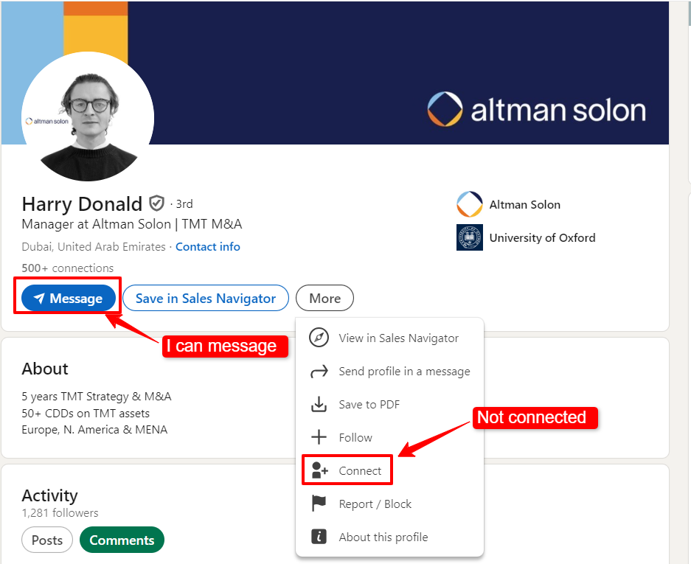Choose View in Sales Navigator menu entry
691x564 pixels.
pyautogui.click(x=390, y=338)
